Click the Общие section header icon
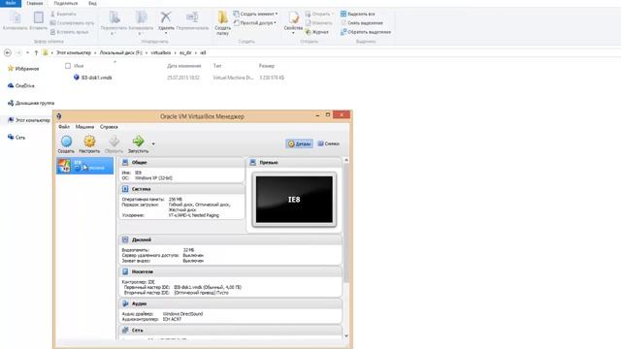 pos(125,162)
